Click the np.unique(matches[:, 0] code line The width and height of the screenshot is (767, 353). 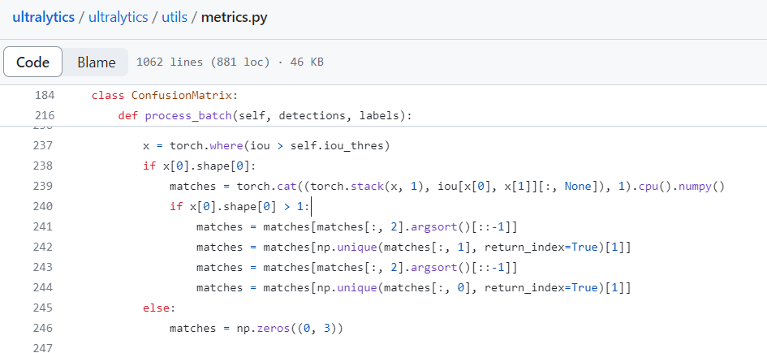tap(414, 287)
